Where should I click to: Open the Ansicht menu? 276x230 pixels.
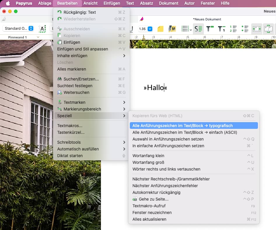click(x=90, y=3)
